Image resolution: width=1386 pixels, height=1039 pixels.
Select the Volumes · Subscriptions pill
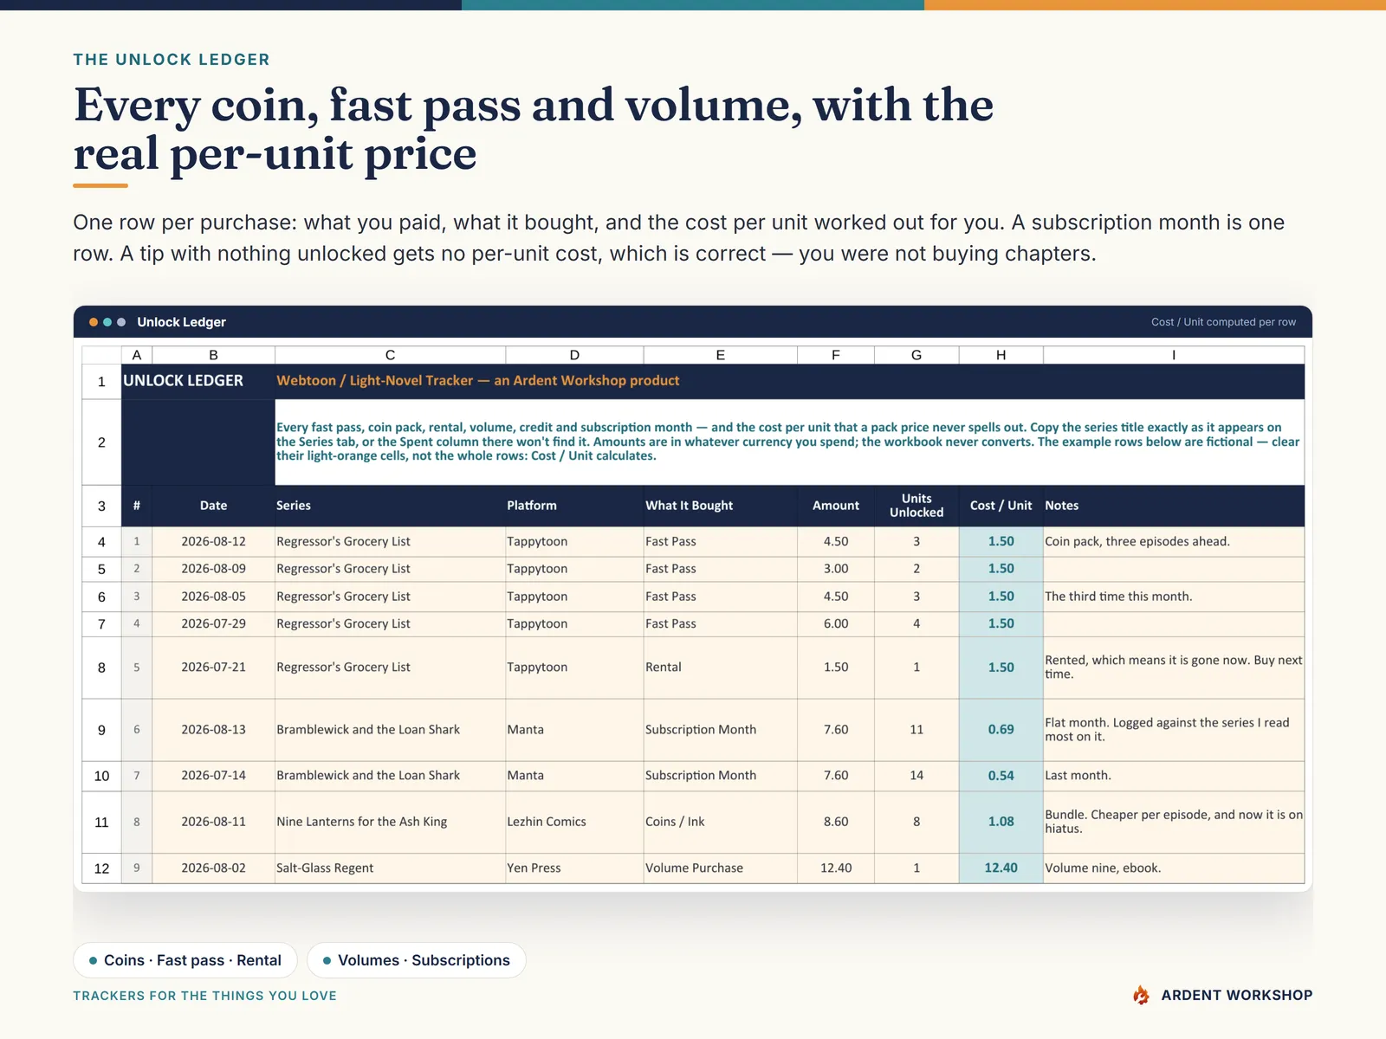(417, 960)
